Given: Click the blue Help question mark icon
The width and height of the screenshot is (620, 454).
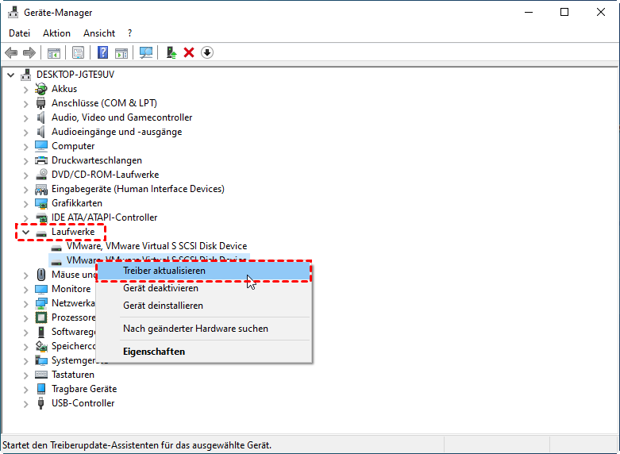Looking at the screenshot, I should (x=103, y=52).
